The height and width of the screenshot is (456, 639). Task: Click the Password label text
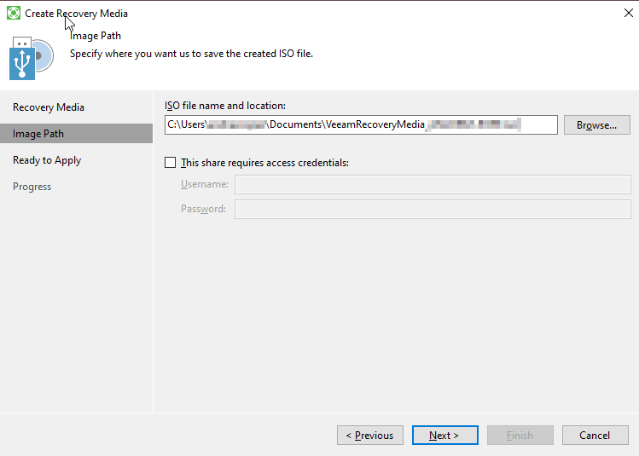[203, 209]
